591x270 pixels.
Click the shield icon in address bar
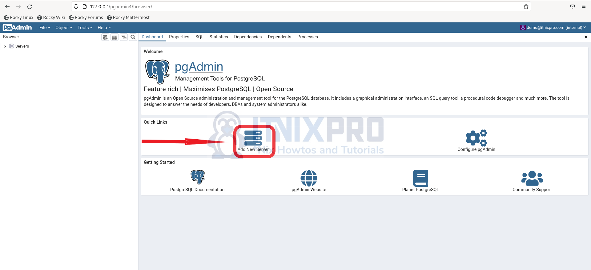click(x=76, y=6)
